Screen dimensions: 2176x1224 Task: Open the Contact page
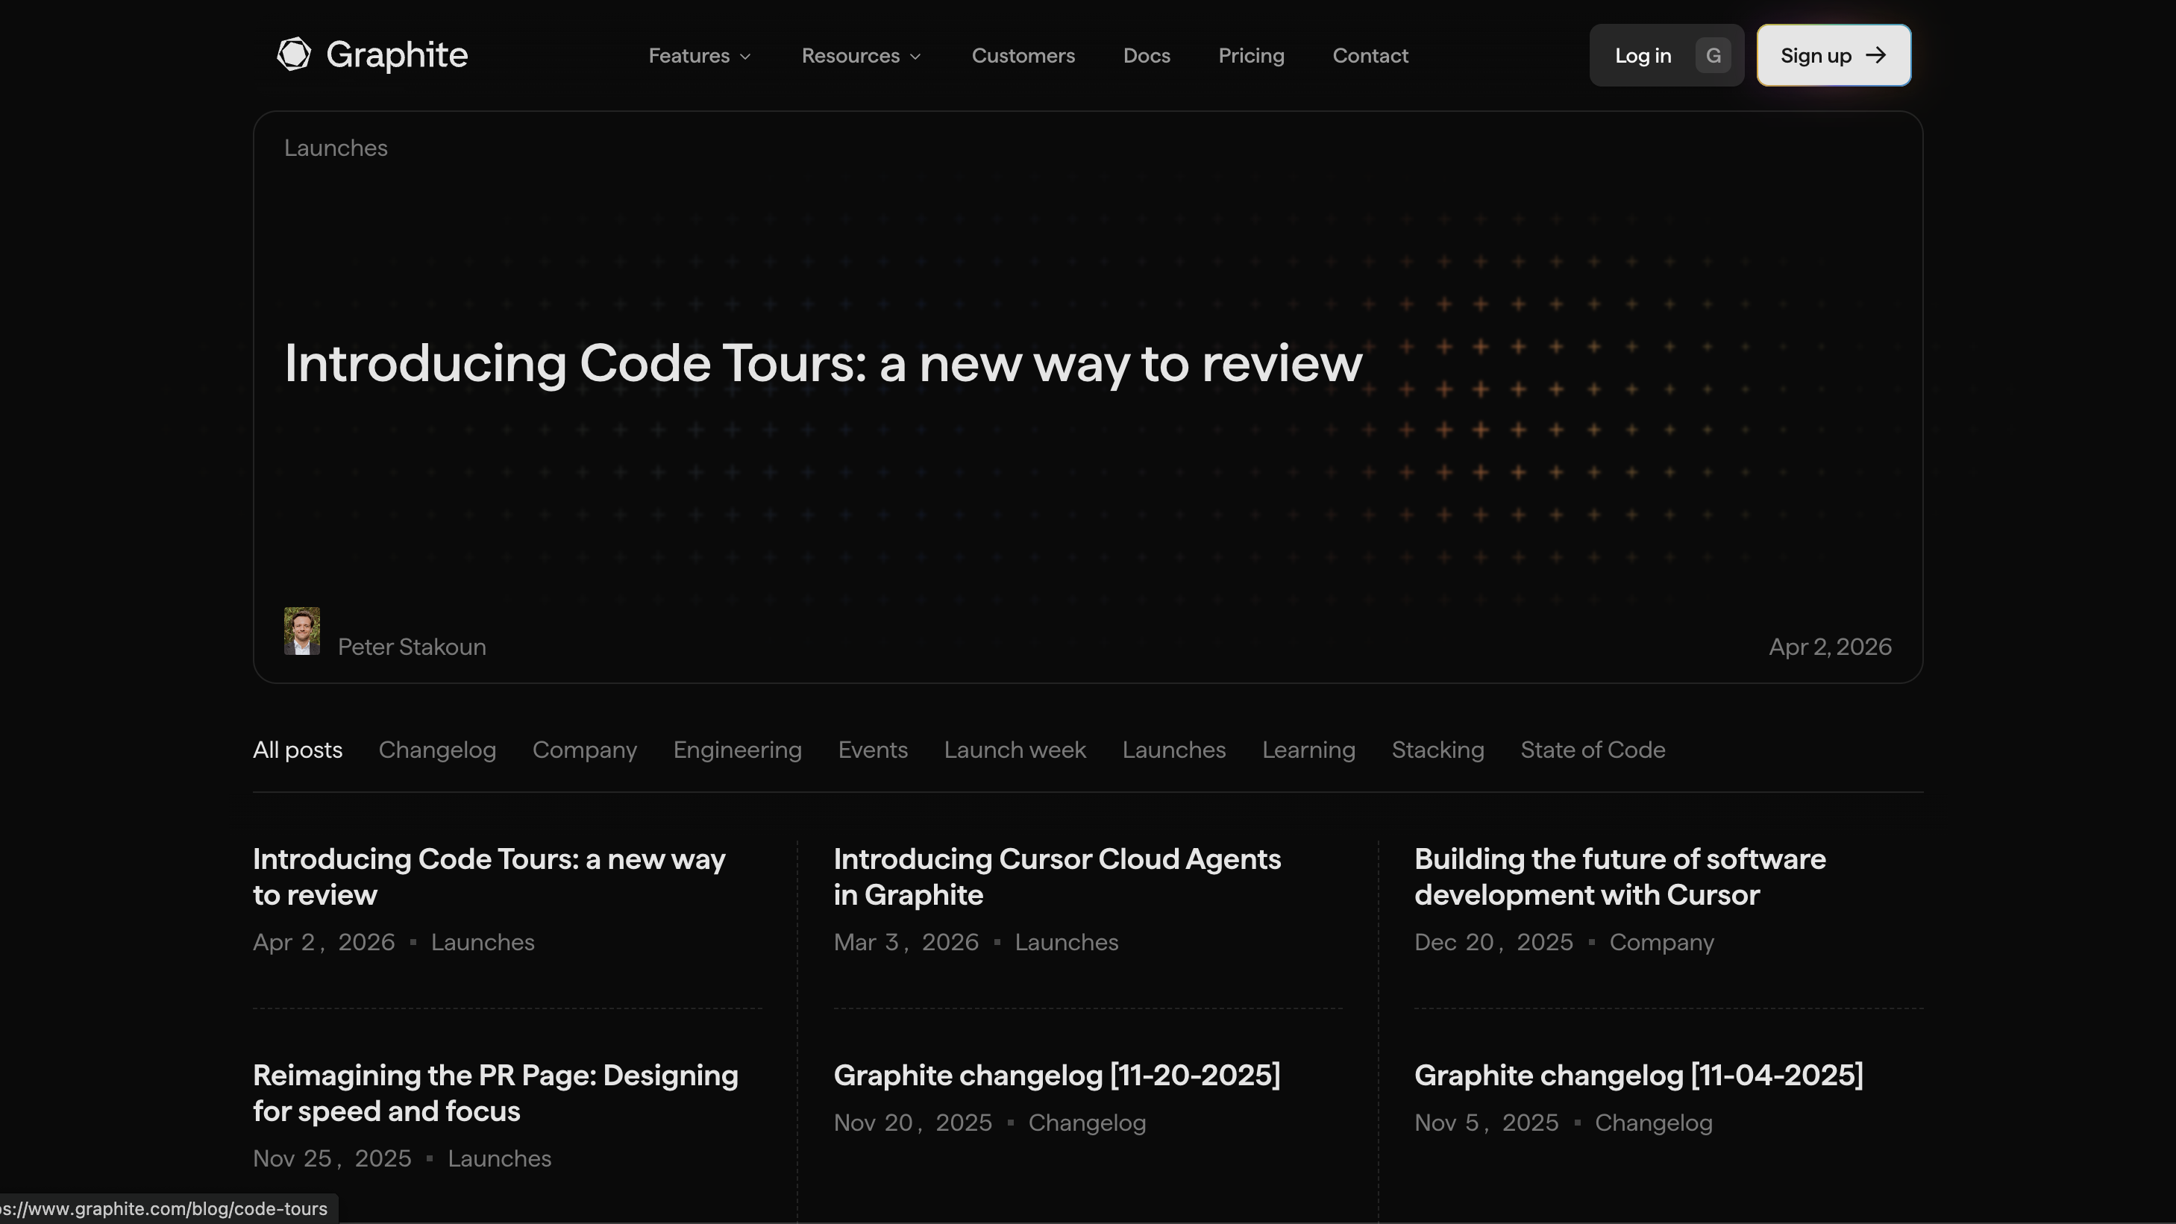coord(1370,56)
